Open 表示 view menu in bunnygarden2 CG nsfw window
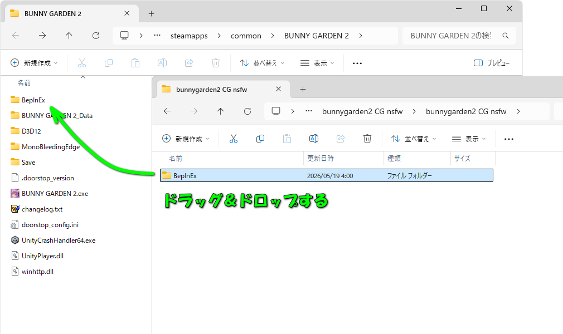Viewport: 563px width, 334px height. pyautogui.click(x=469, y=139)
